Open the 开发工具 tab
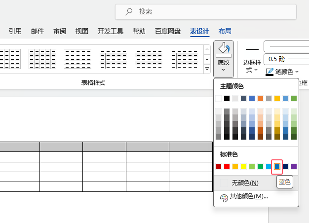The width and height of the screenshot is (309, 223). (111, 31)
